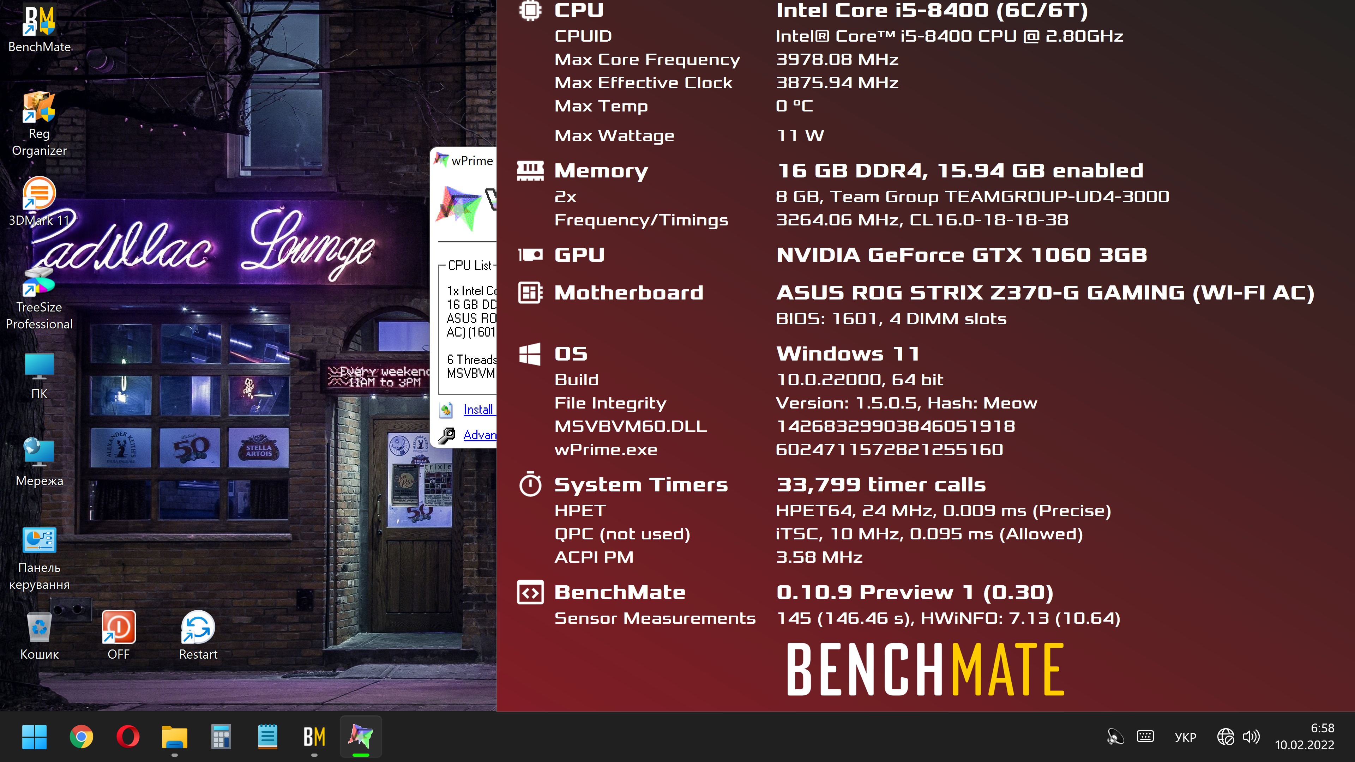Click the 33,799 timer calls text
This screenshot has width=1355, height=762.
[881, 485]
